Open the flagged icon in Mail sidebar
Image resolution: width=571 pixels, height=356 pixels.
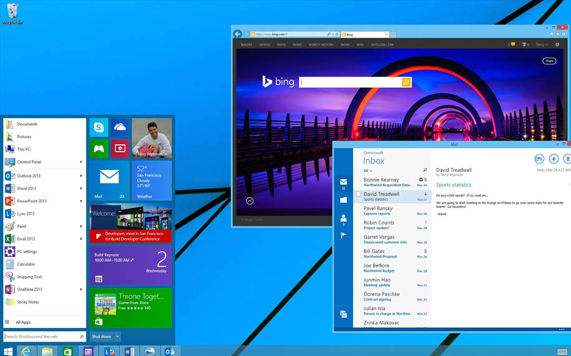[343, 235]
